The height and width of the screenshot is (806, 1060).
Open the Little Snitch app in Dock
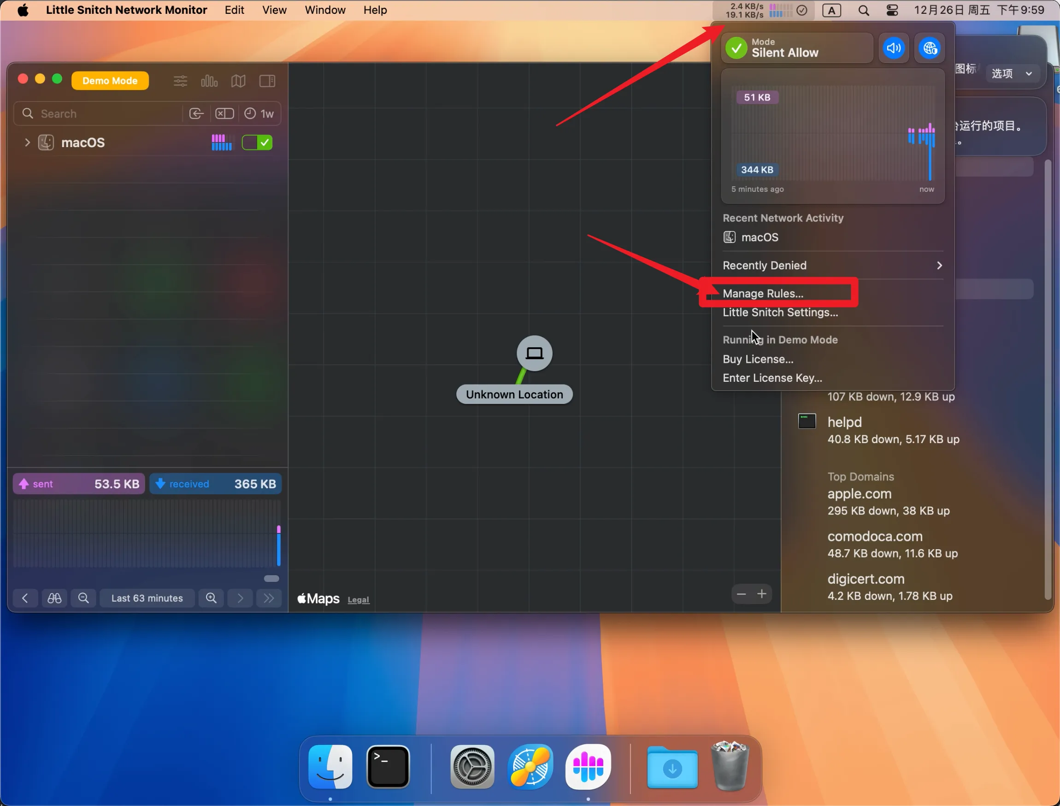pyautogui.click(x=588, y=767)
